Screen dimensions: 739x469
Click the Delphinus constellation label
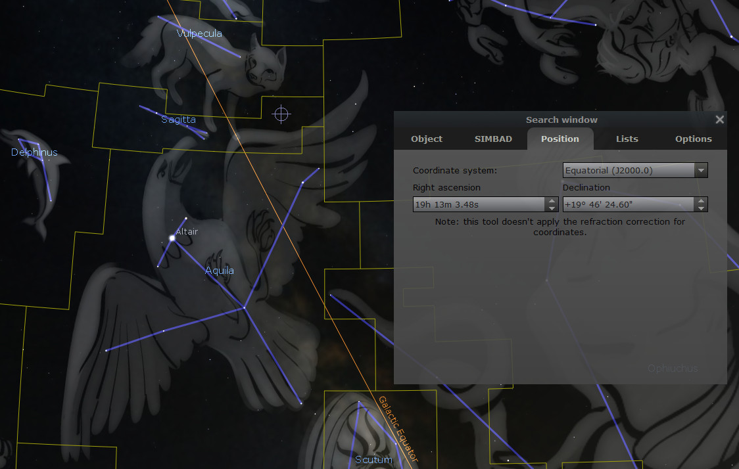coord(34,152)
